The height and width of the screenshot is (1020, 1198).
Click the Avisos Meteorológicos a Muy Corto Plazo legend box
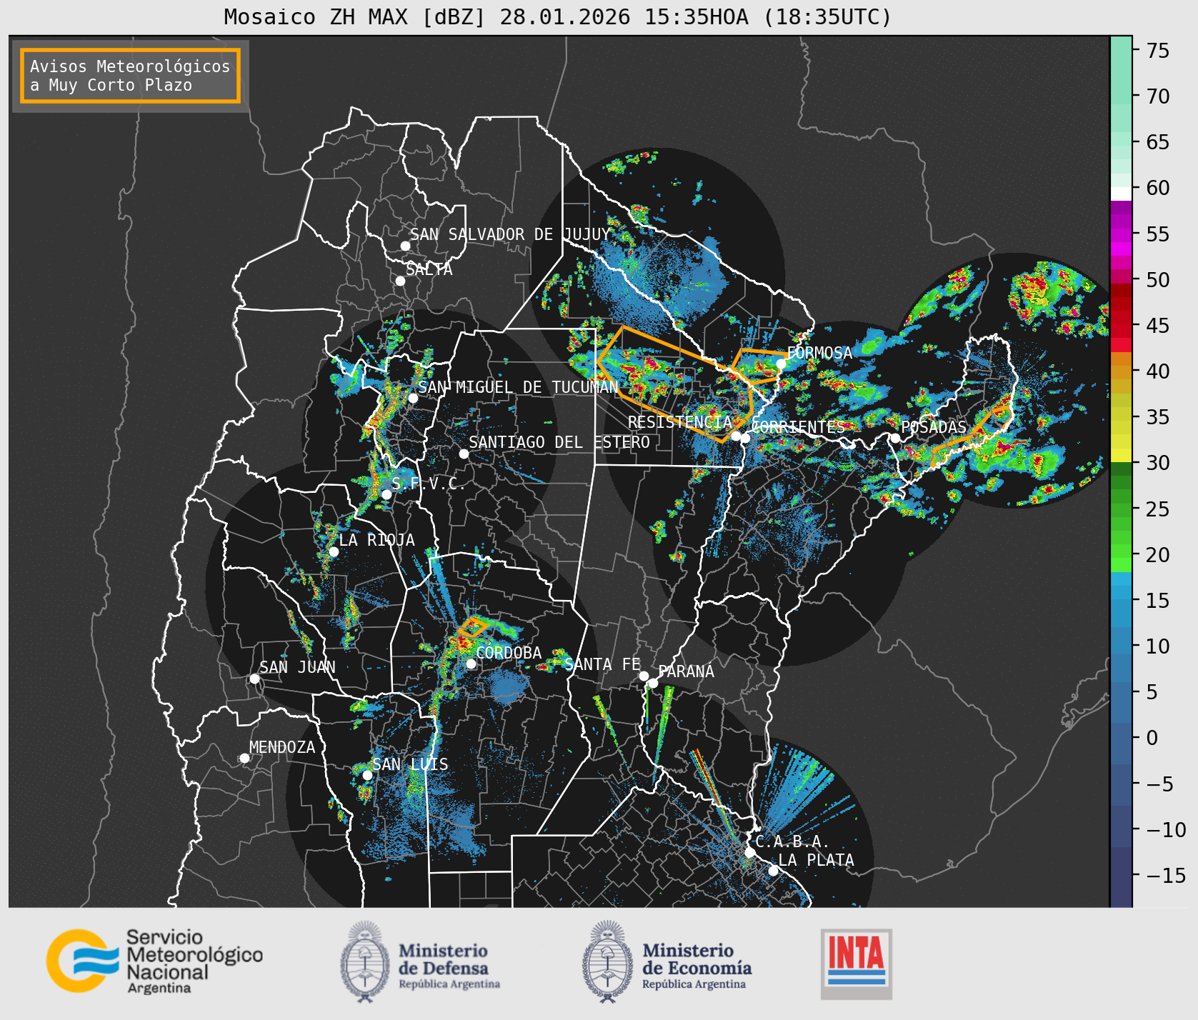coord(130,76)
